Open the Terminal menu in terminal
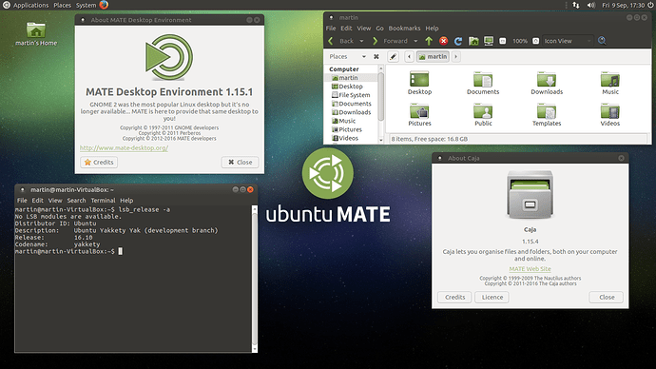 click(x=103, y=201)
